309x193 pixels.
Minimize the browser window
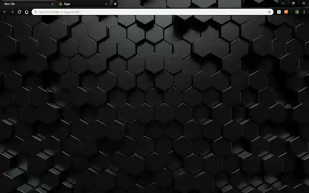[x=283, y=3]
